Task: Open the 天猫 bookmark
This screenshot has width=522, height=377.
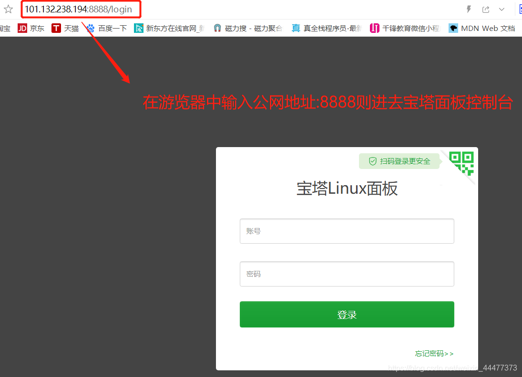Action: click(65, 28)
